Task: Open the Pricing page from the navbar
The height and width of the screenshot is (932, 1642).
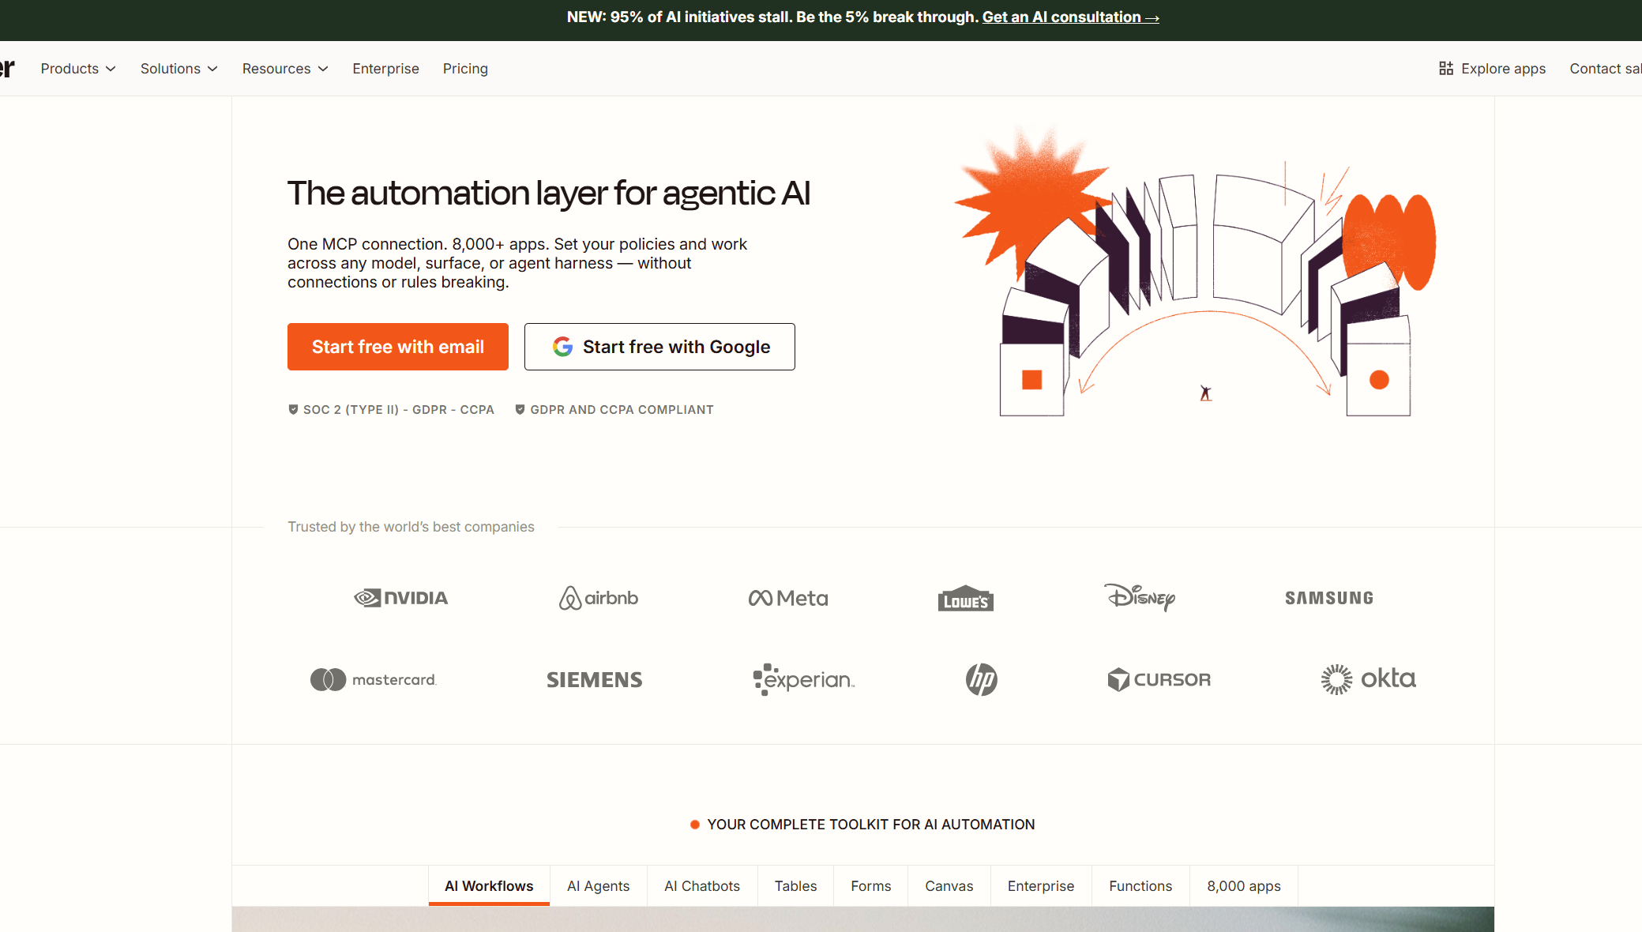Action: [465, 69]
